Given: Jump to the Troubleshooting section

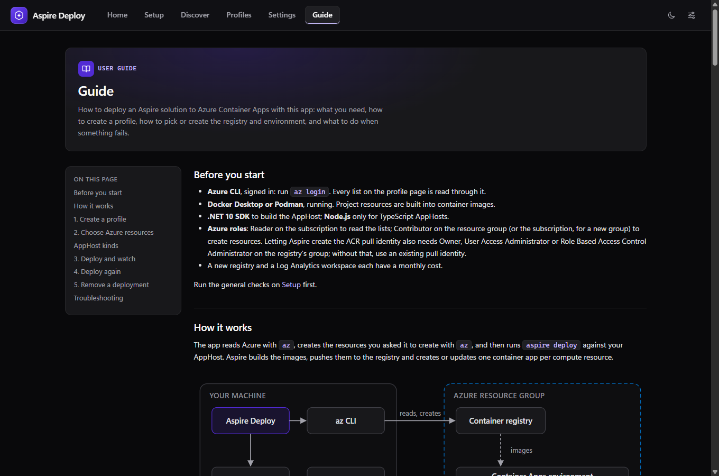Looking at the screenshot, I should coord(98,298).
